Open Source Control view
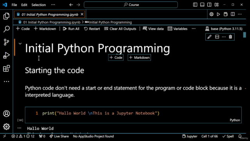 click(x=6, y=42)
